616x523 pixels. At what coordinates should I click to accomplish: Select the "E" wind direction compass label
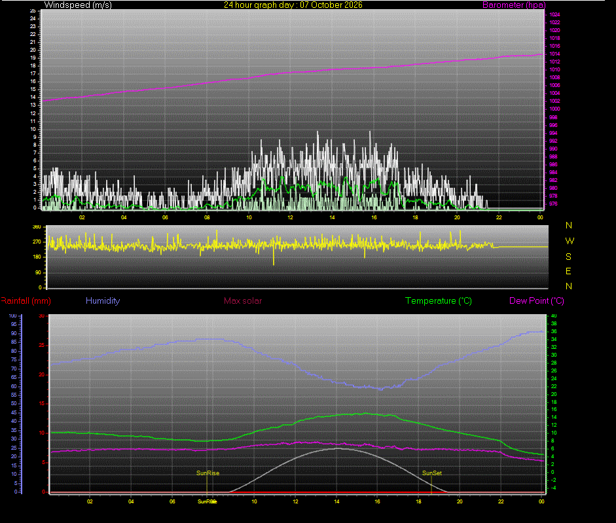(x=568, y=271)
